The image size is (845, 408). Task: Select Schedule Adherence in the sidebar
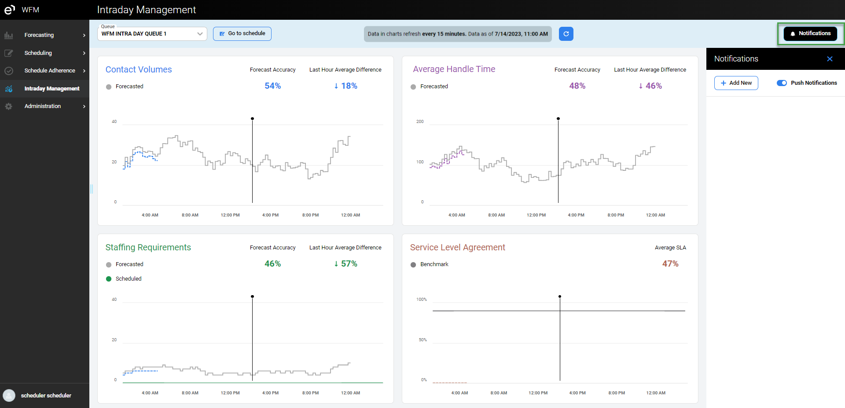(x=50, y=71)
